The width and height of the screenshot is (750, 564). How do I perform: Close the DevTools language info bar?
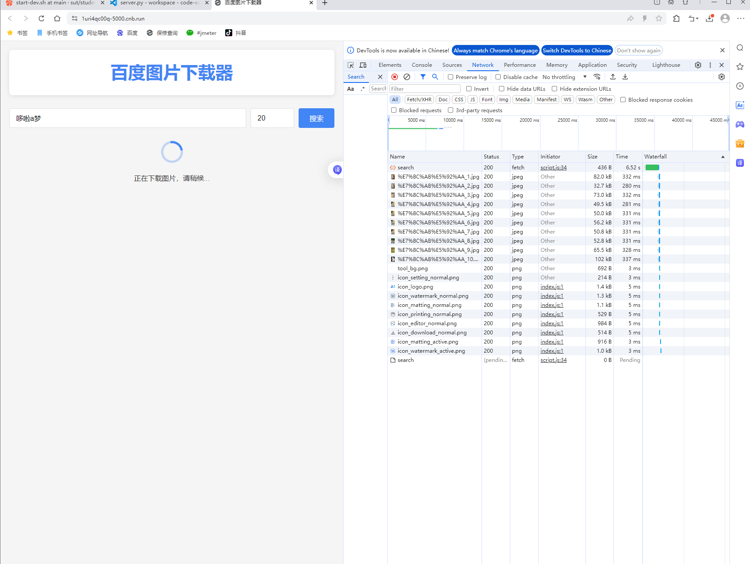(x=722, y=50)
